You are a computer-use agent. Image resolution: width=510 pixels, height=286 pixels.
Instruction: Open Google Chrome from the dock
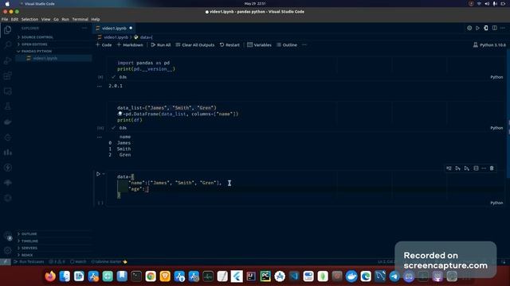[x=151, y=276]
